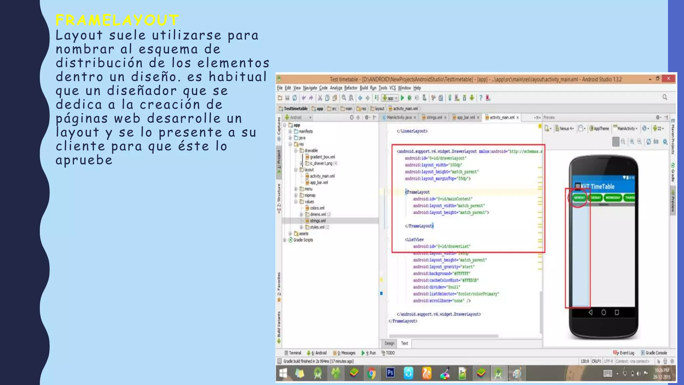
Task: Open the 6: Android tool window
Action: (x=317, y=353)
